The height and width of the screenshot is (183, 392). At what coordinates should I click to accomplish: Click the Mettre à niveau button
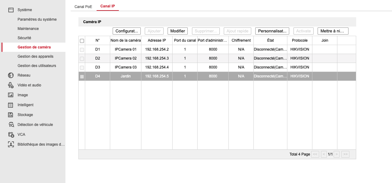coord(333,31)
